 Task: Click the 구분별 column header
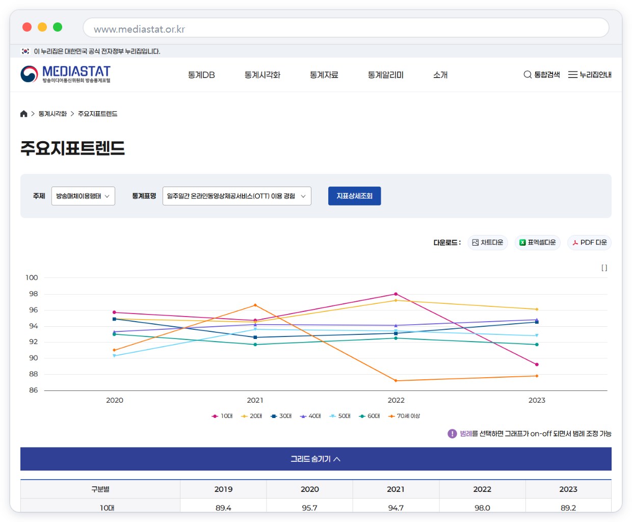100,489
